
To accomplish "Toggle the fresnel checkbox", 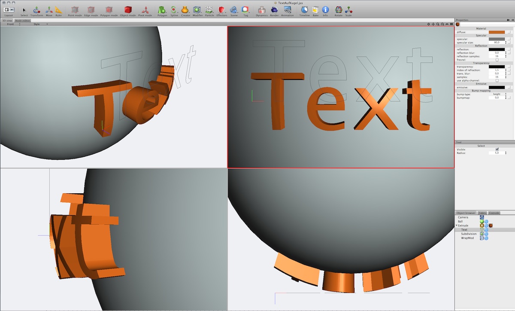I will click(497, 60).
